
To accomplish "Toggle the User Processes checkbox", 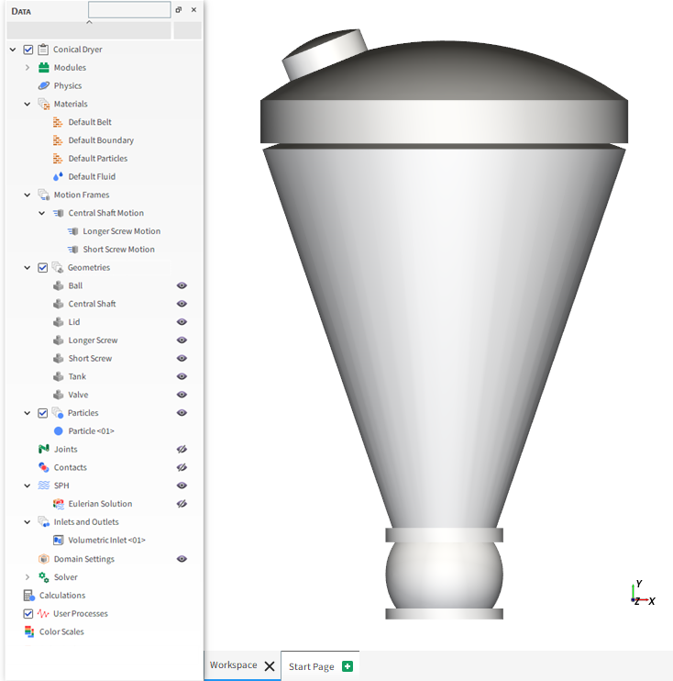I will tap(28, 613).
